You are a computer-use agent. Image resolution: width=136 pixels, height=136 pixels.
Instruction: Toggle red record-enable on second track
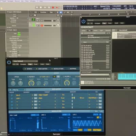click(42, 26)
